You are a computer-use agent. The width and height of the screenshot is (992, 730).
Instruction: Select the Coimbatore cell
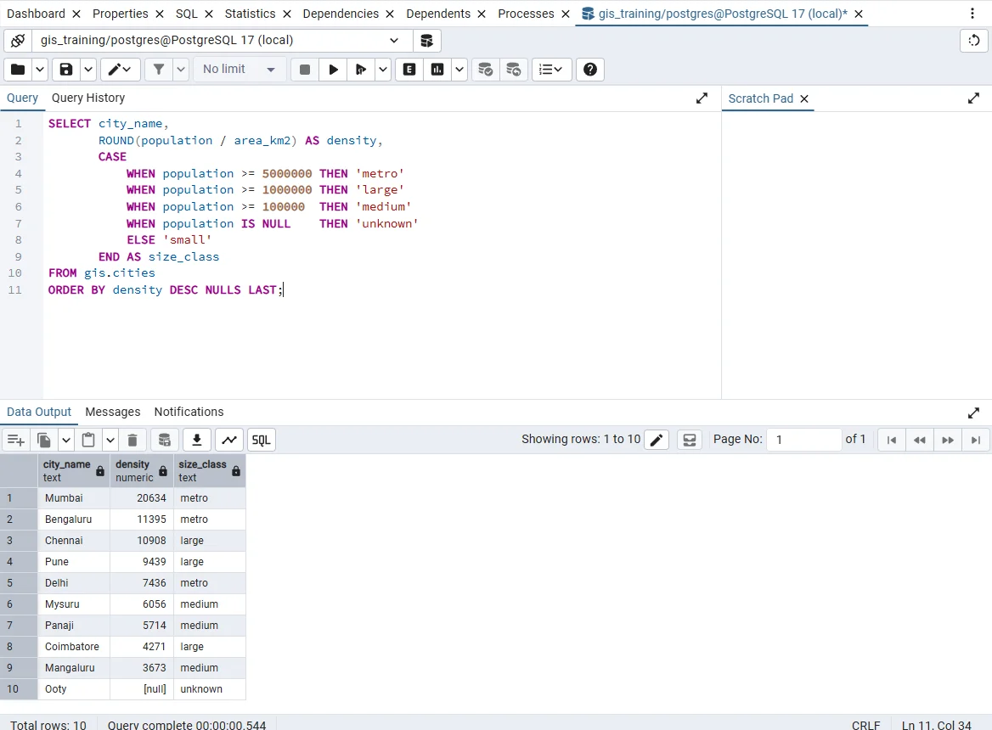click(x=73, y=647)
